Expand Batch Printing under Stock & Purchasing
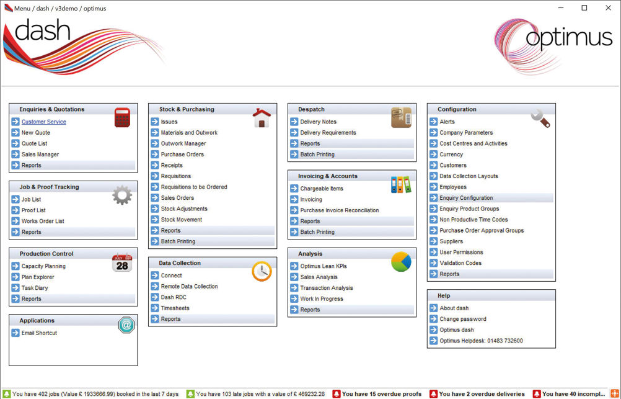Image resolution: width=621 pixels, height=399 pixels. (x=213, y=241)
